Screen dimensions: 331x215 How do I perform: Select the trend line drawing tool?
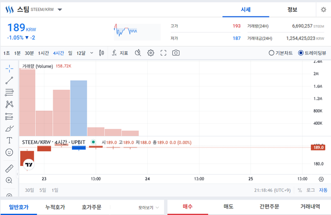(x=9, y=80)
